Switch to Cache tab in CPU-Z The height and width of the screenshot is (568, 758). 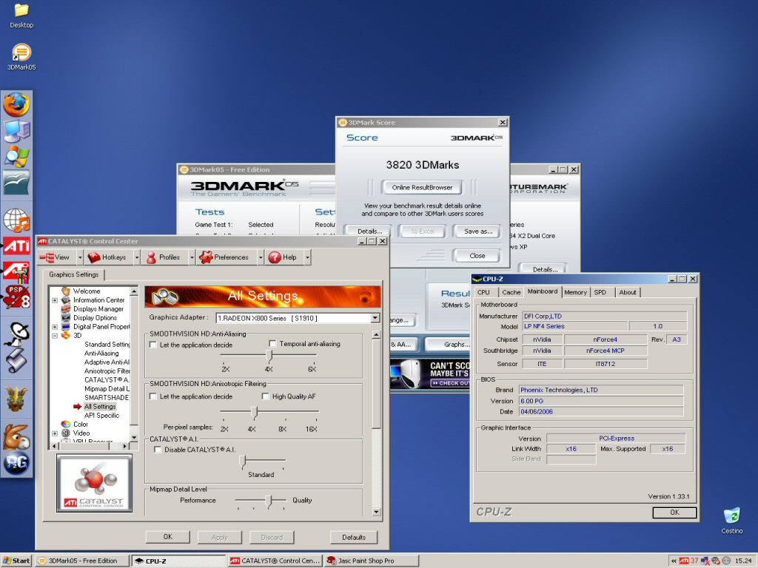click(x=511, y=292)
